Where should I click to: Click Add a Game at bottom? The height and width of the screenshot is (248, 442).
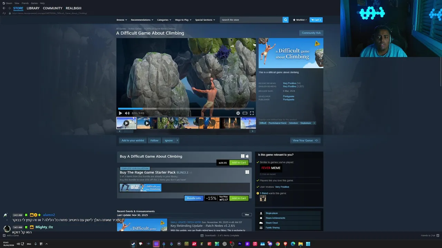coord(11,236)
